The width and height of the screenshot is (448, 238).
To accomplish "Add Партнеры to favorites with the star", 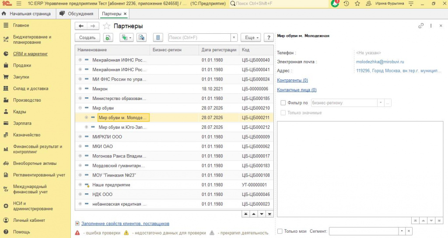I will [x=107, y=26].
